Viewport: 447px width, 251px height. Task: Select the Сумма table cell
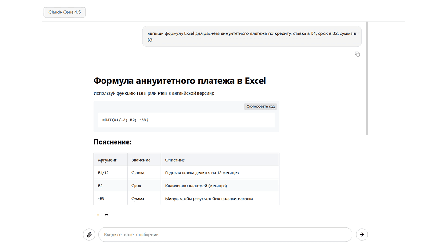(144, 198)
